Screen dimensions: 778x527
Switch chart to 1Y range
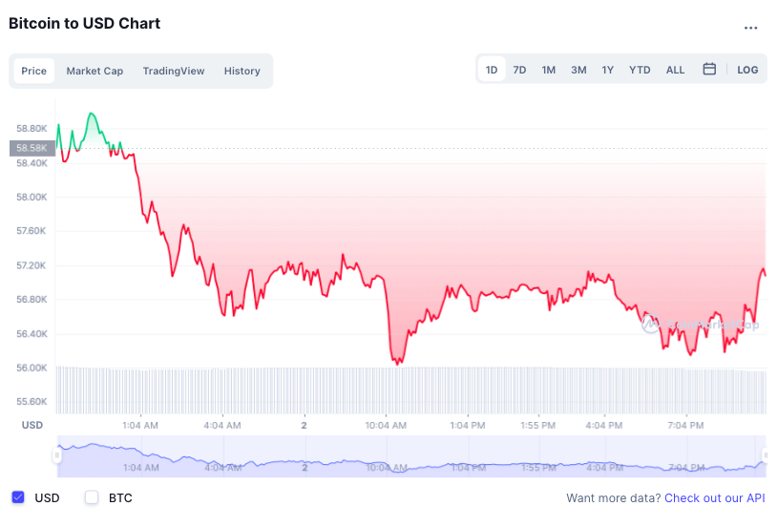click(608, 70)
